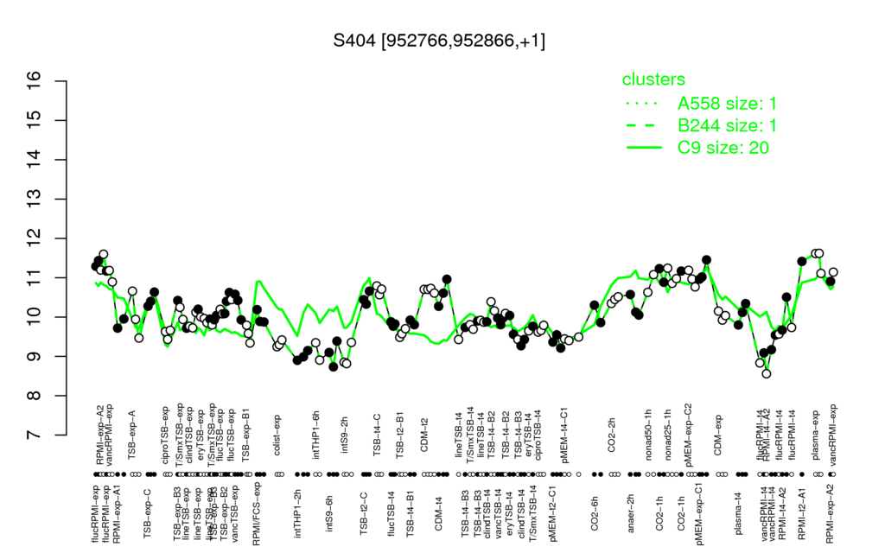
Task: Select x-axis label plasma-exp
Action: pyautogui.click(x=815, y=435)
